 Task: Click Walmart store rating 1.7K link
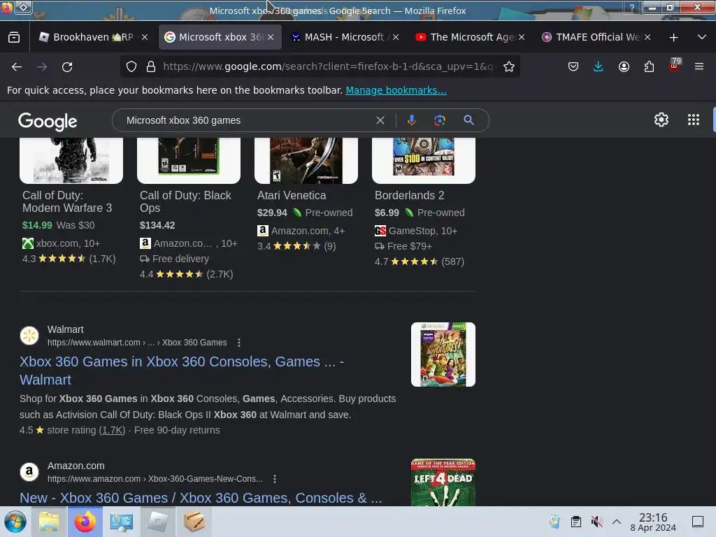click(112, 430)
